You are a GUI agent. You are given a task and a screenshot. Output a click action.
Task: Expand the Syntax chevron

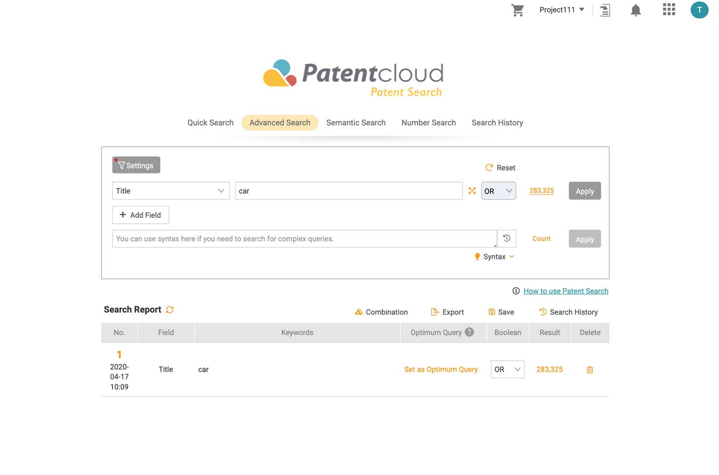512,257
